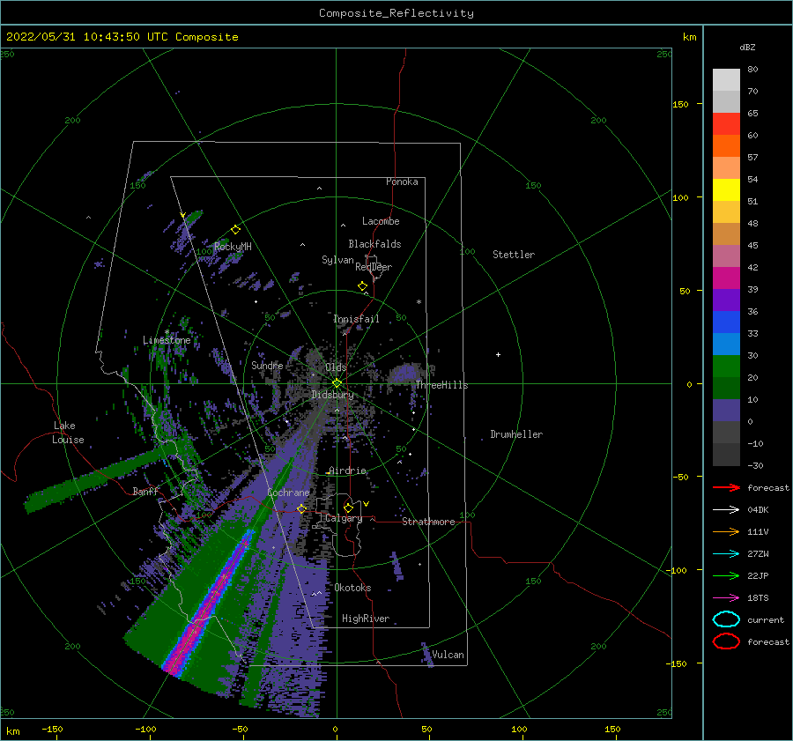This screenshot has height=741, width=793.
Task: Click the ThreeHills city label
Action: 441,385
